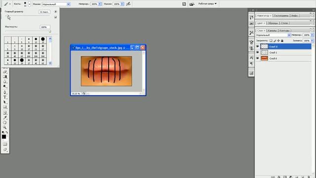Select the Path Selection arrow tool
Screen dimensions: 316x178
(5, 102)
